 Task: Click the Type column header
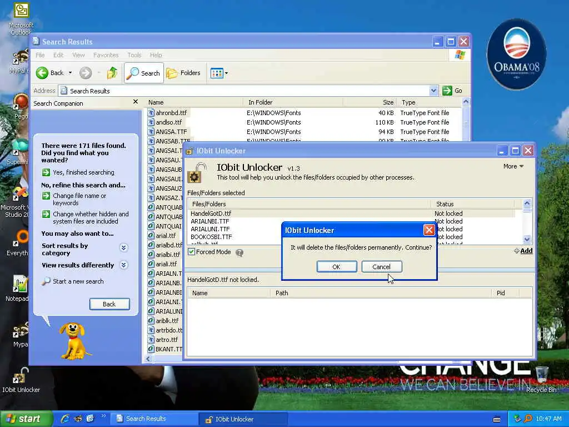(430, 102)
